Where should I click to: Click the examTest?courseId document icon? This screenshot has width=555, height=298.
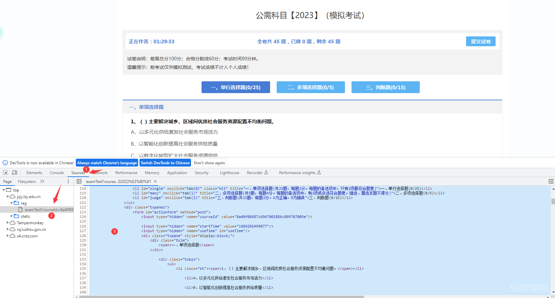(20, 209)
